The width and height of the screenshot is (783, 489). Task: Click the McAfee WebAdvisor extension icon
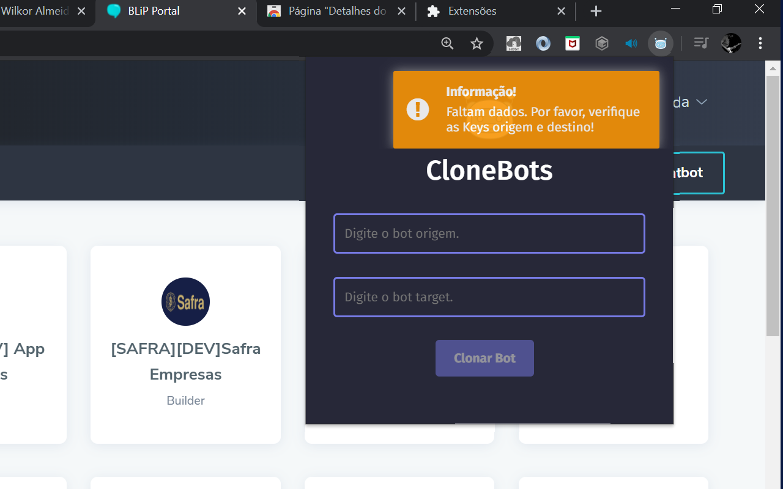[572, 43]
